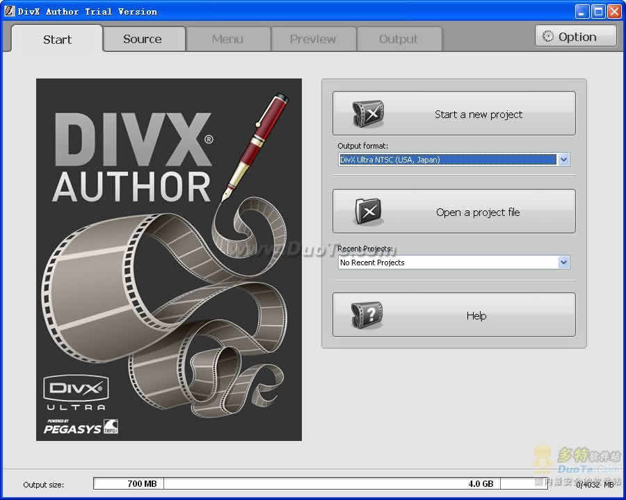This screenshot has height=500, width=626.
Task: Expand the Recent Projects dropdown arrow
Action: click(x=563, y=262)
